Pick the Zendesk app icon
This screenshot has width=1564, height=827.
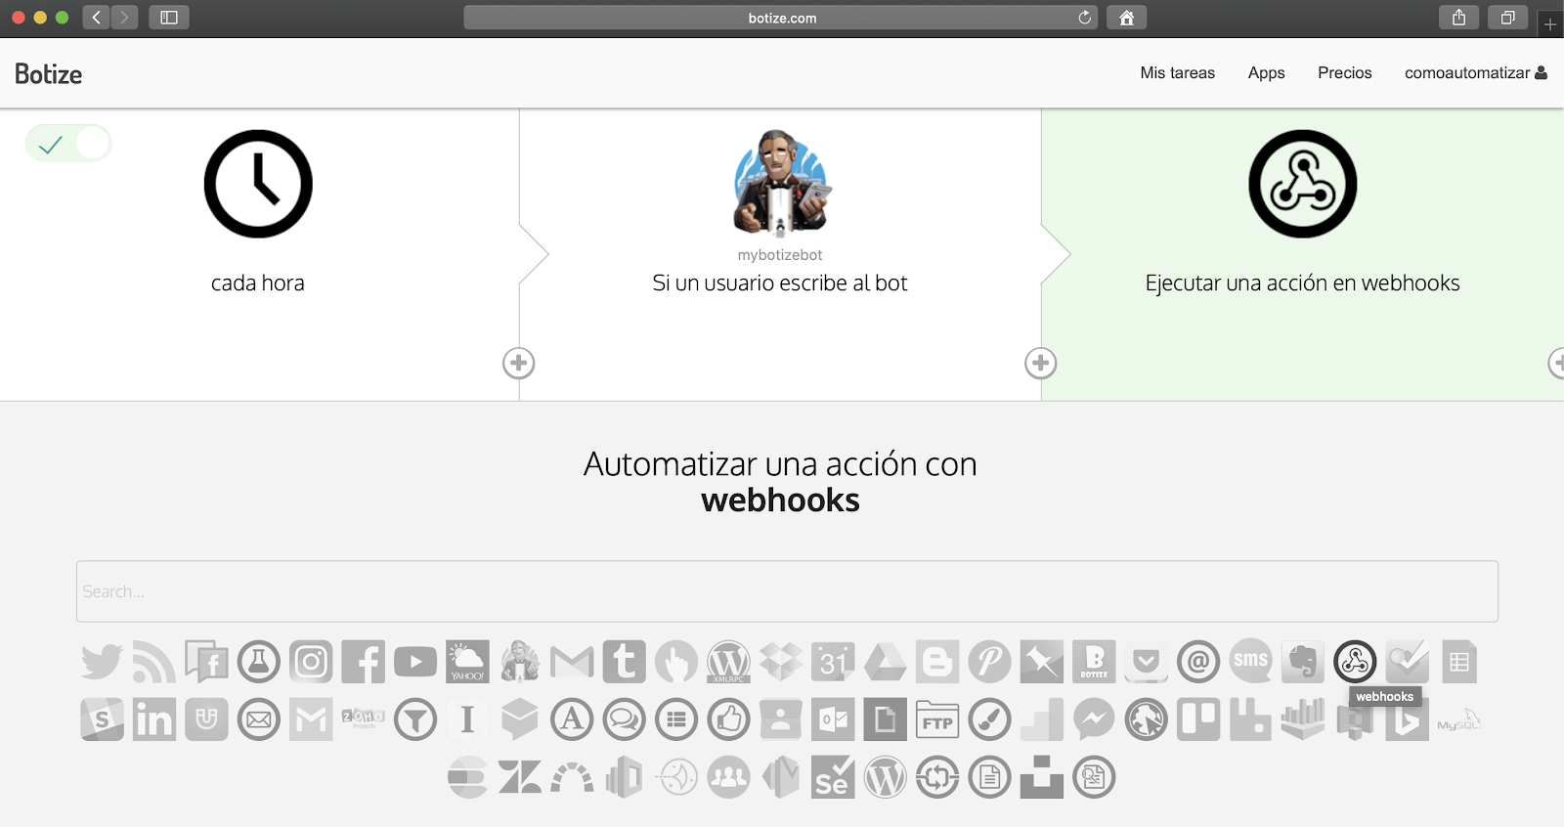pos(519,777)
